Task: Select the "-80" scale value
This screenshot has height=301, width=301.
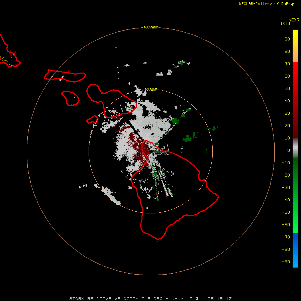Action: 286,249
